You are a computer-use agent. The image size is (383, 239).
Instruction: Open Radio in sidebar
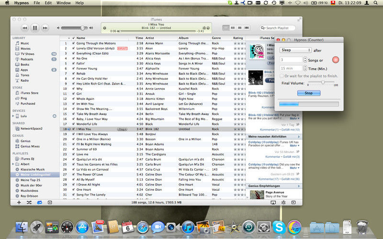click(25, 80)
